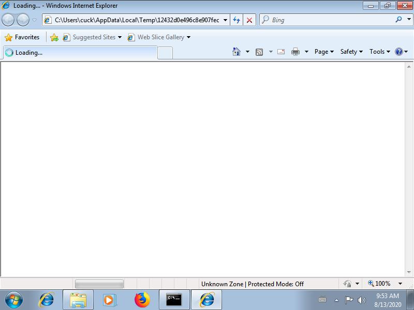The width and height of the screenshot is (414, 310).
Task: Open the Windows Start menu orb
Action: coord(14,300)
